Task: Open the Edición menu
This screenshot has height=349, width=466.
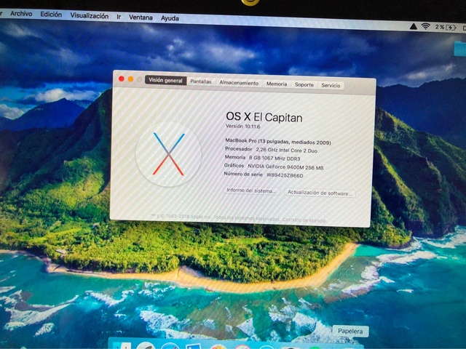Action: [51, 15]
